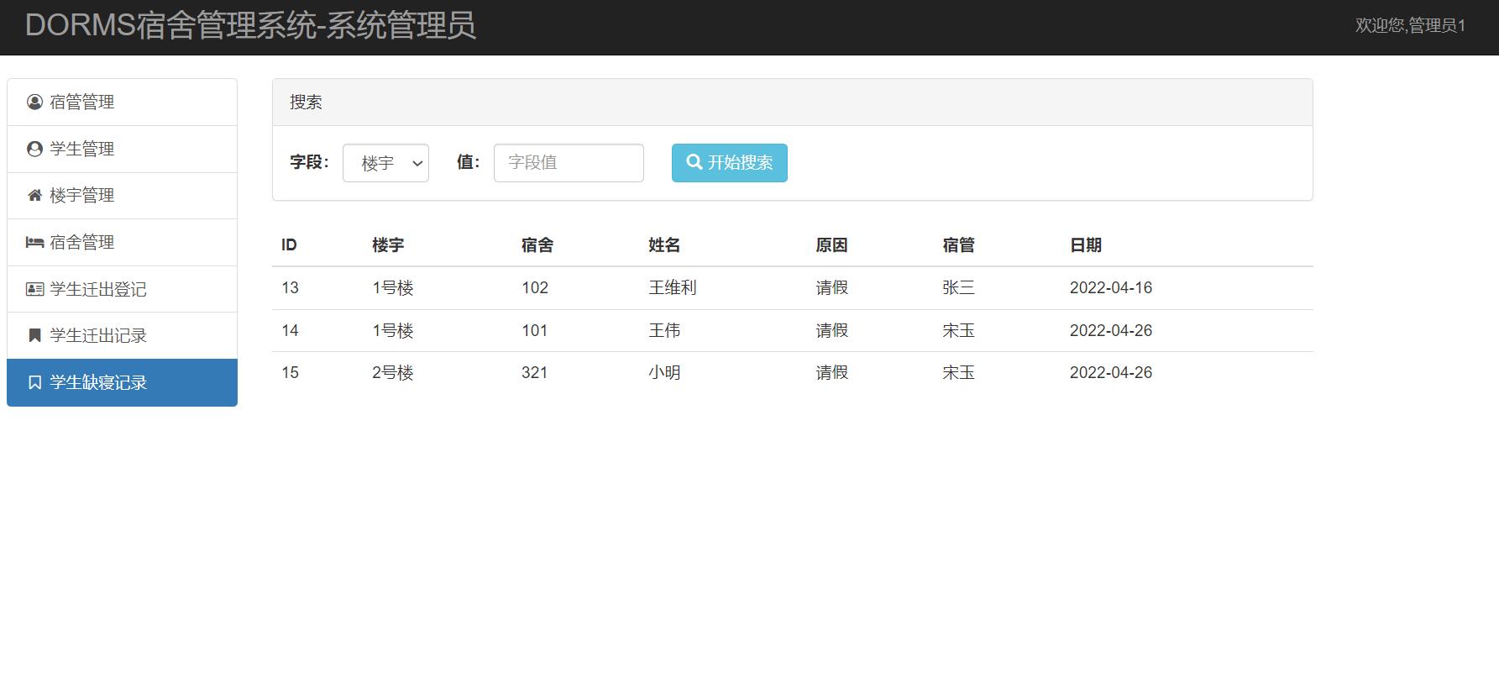Click the 2号楼 cell
This screenshot has height=678, width=1499.
pos(393,373)
